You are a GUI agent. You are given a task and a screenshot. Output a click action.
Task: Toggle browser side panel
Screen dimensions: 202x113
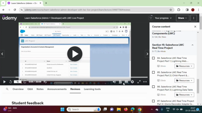[x=187, y=10]
